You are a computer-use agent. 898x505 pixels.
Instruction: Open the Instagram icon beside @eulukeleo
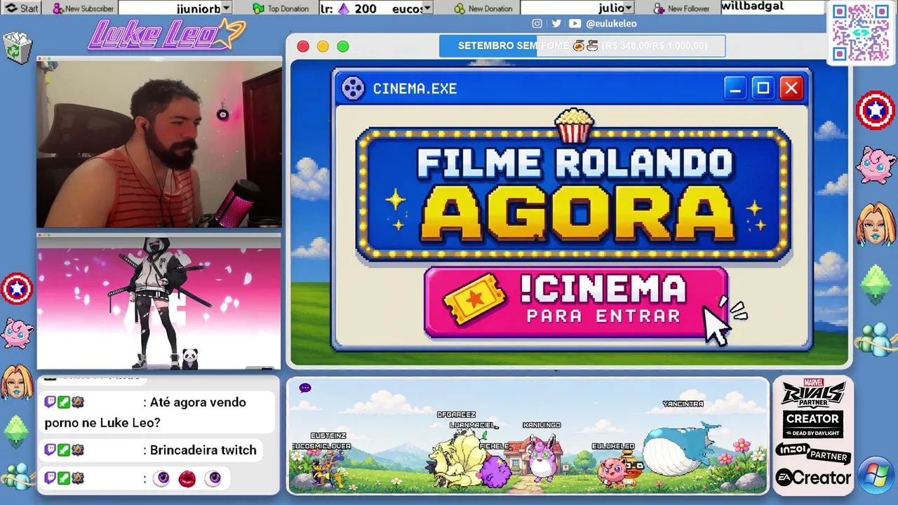pos(537,23)
